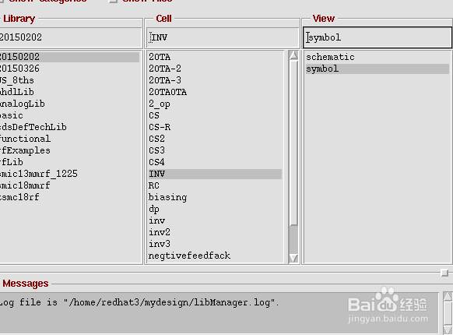Select the rfExamples library
This screenshot has width=453, height=335.
click(26, 150)
